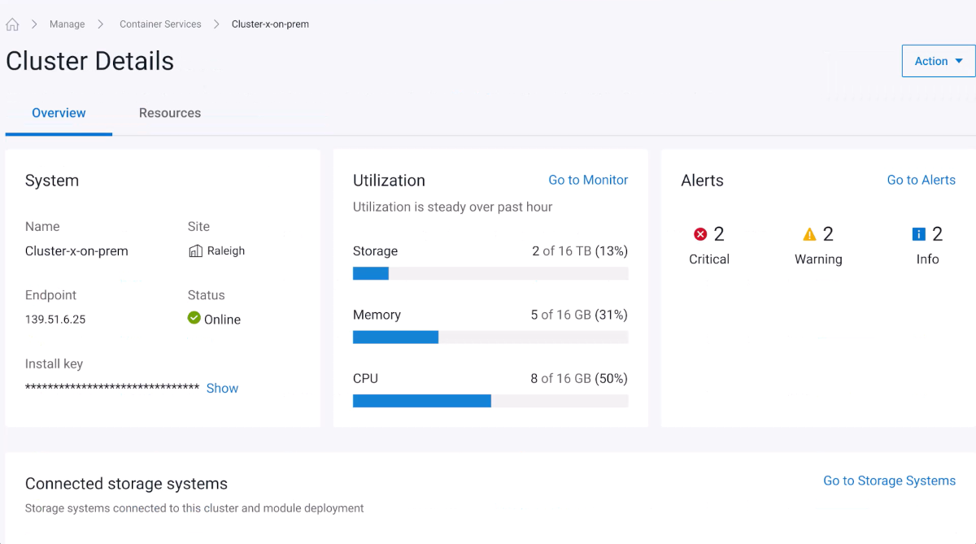Show the hidden install key
The width and height of the screenshot is (976, 544).
(222, 389)
